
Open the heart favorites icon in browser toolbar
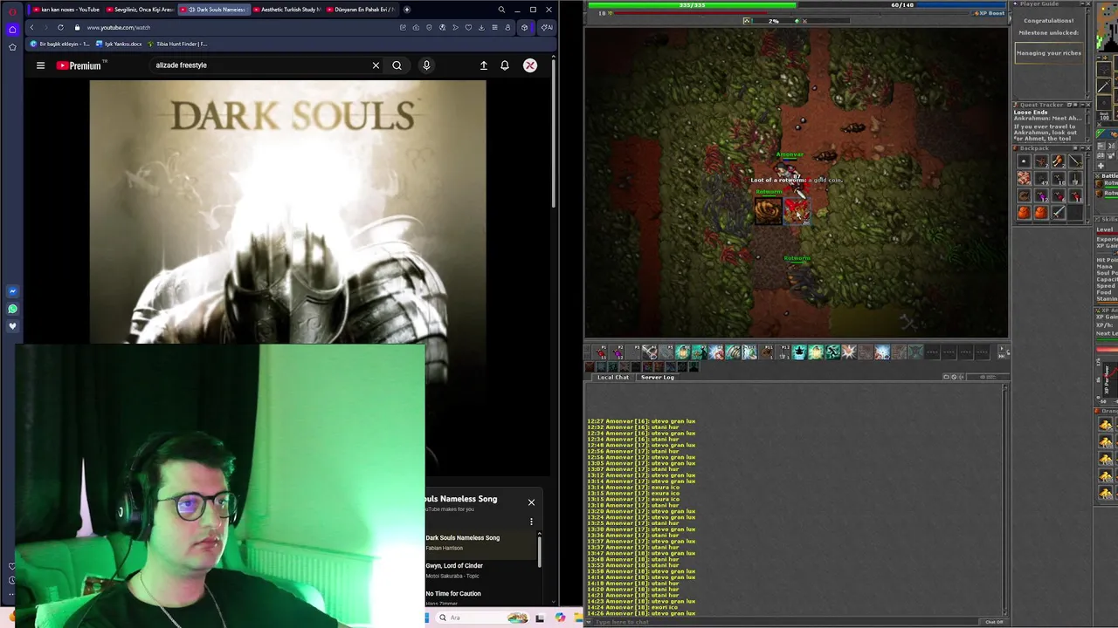coord(468,27)
